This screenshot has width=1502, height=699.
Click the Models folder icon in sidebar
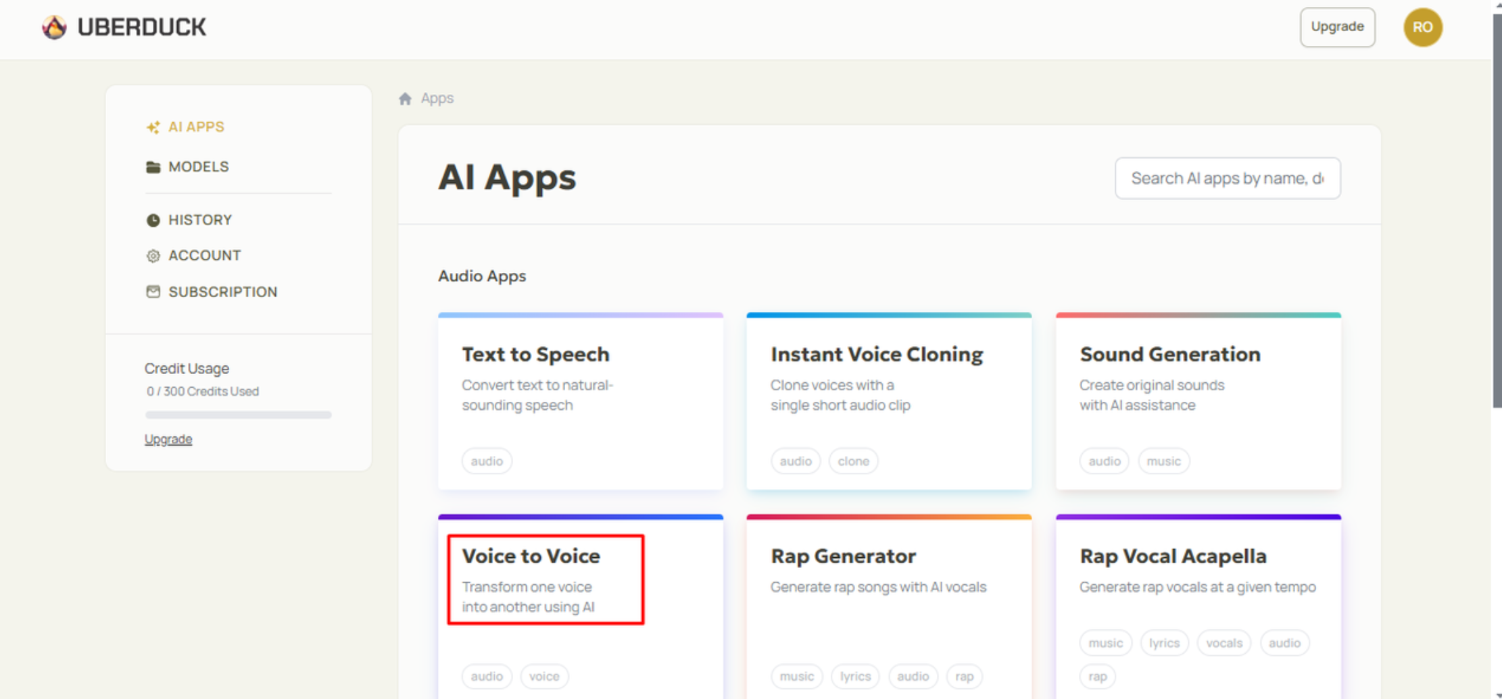[153, 167]
